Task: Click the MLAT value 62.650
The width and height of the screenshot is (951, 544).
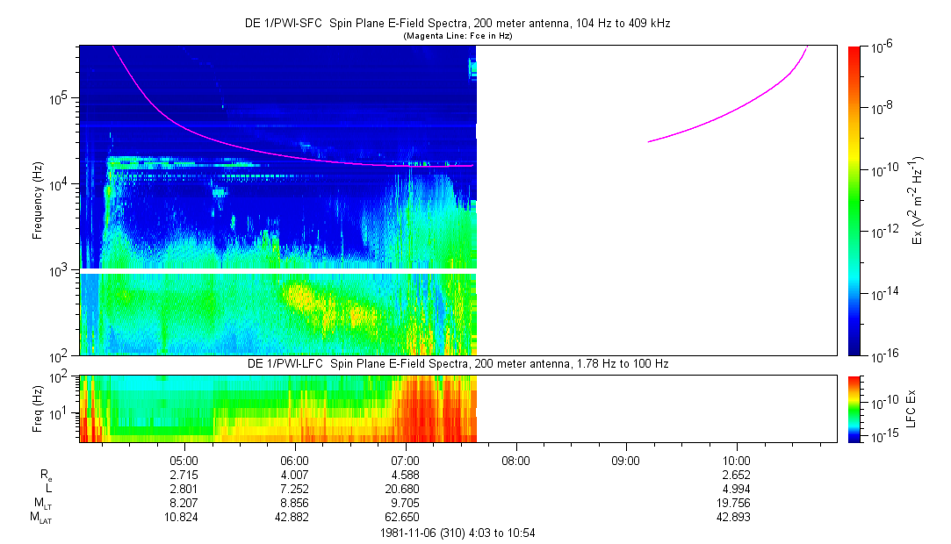Action: coord(405,517)
